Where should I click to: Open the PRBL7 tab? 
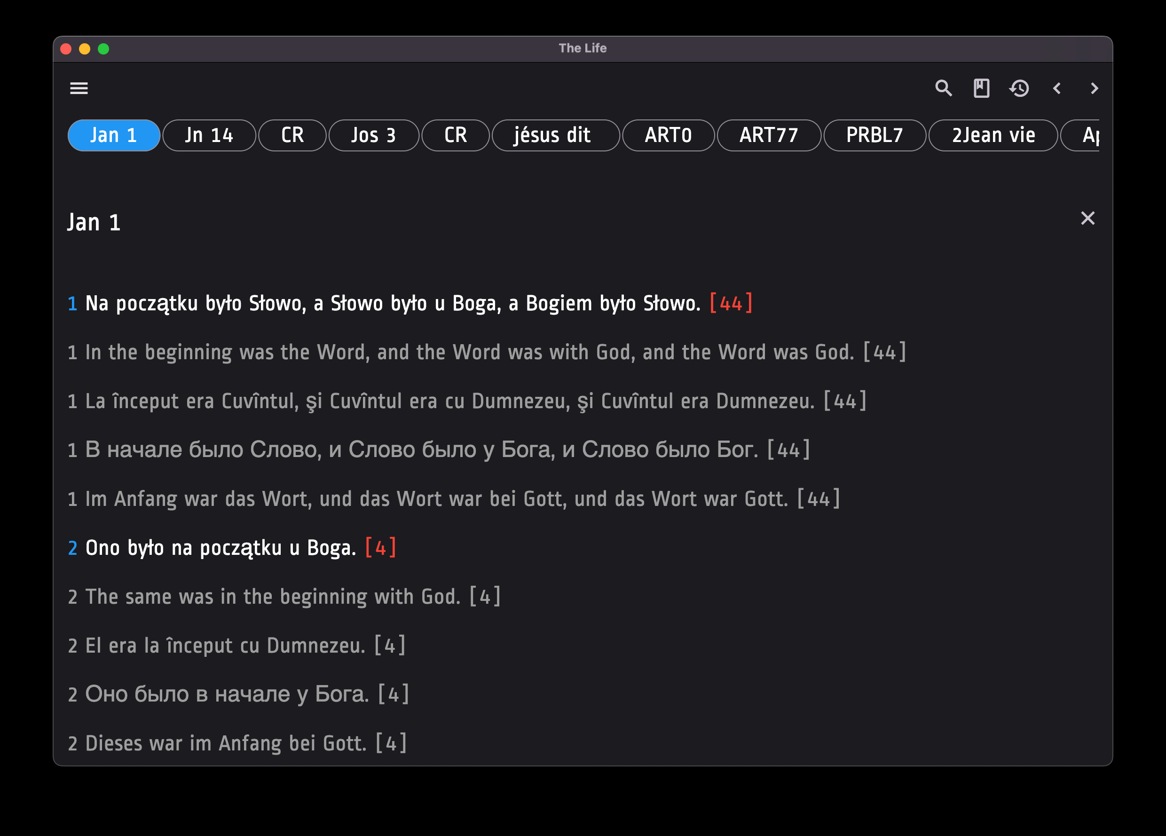pyautogui.click(x=874, y=135)
